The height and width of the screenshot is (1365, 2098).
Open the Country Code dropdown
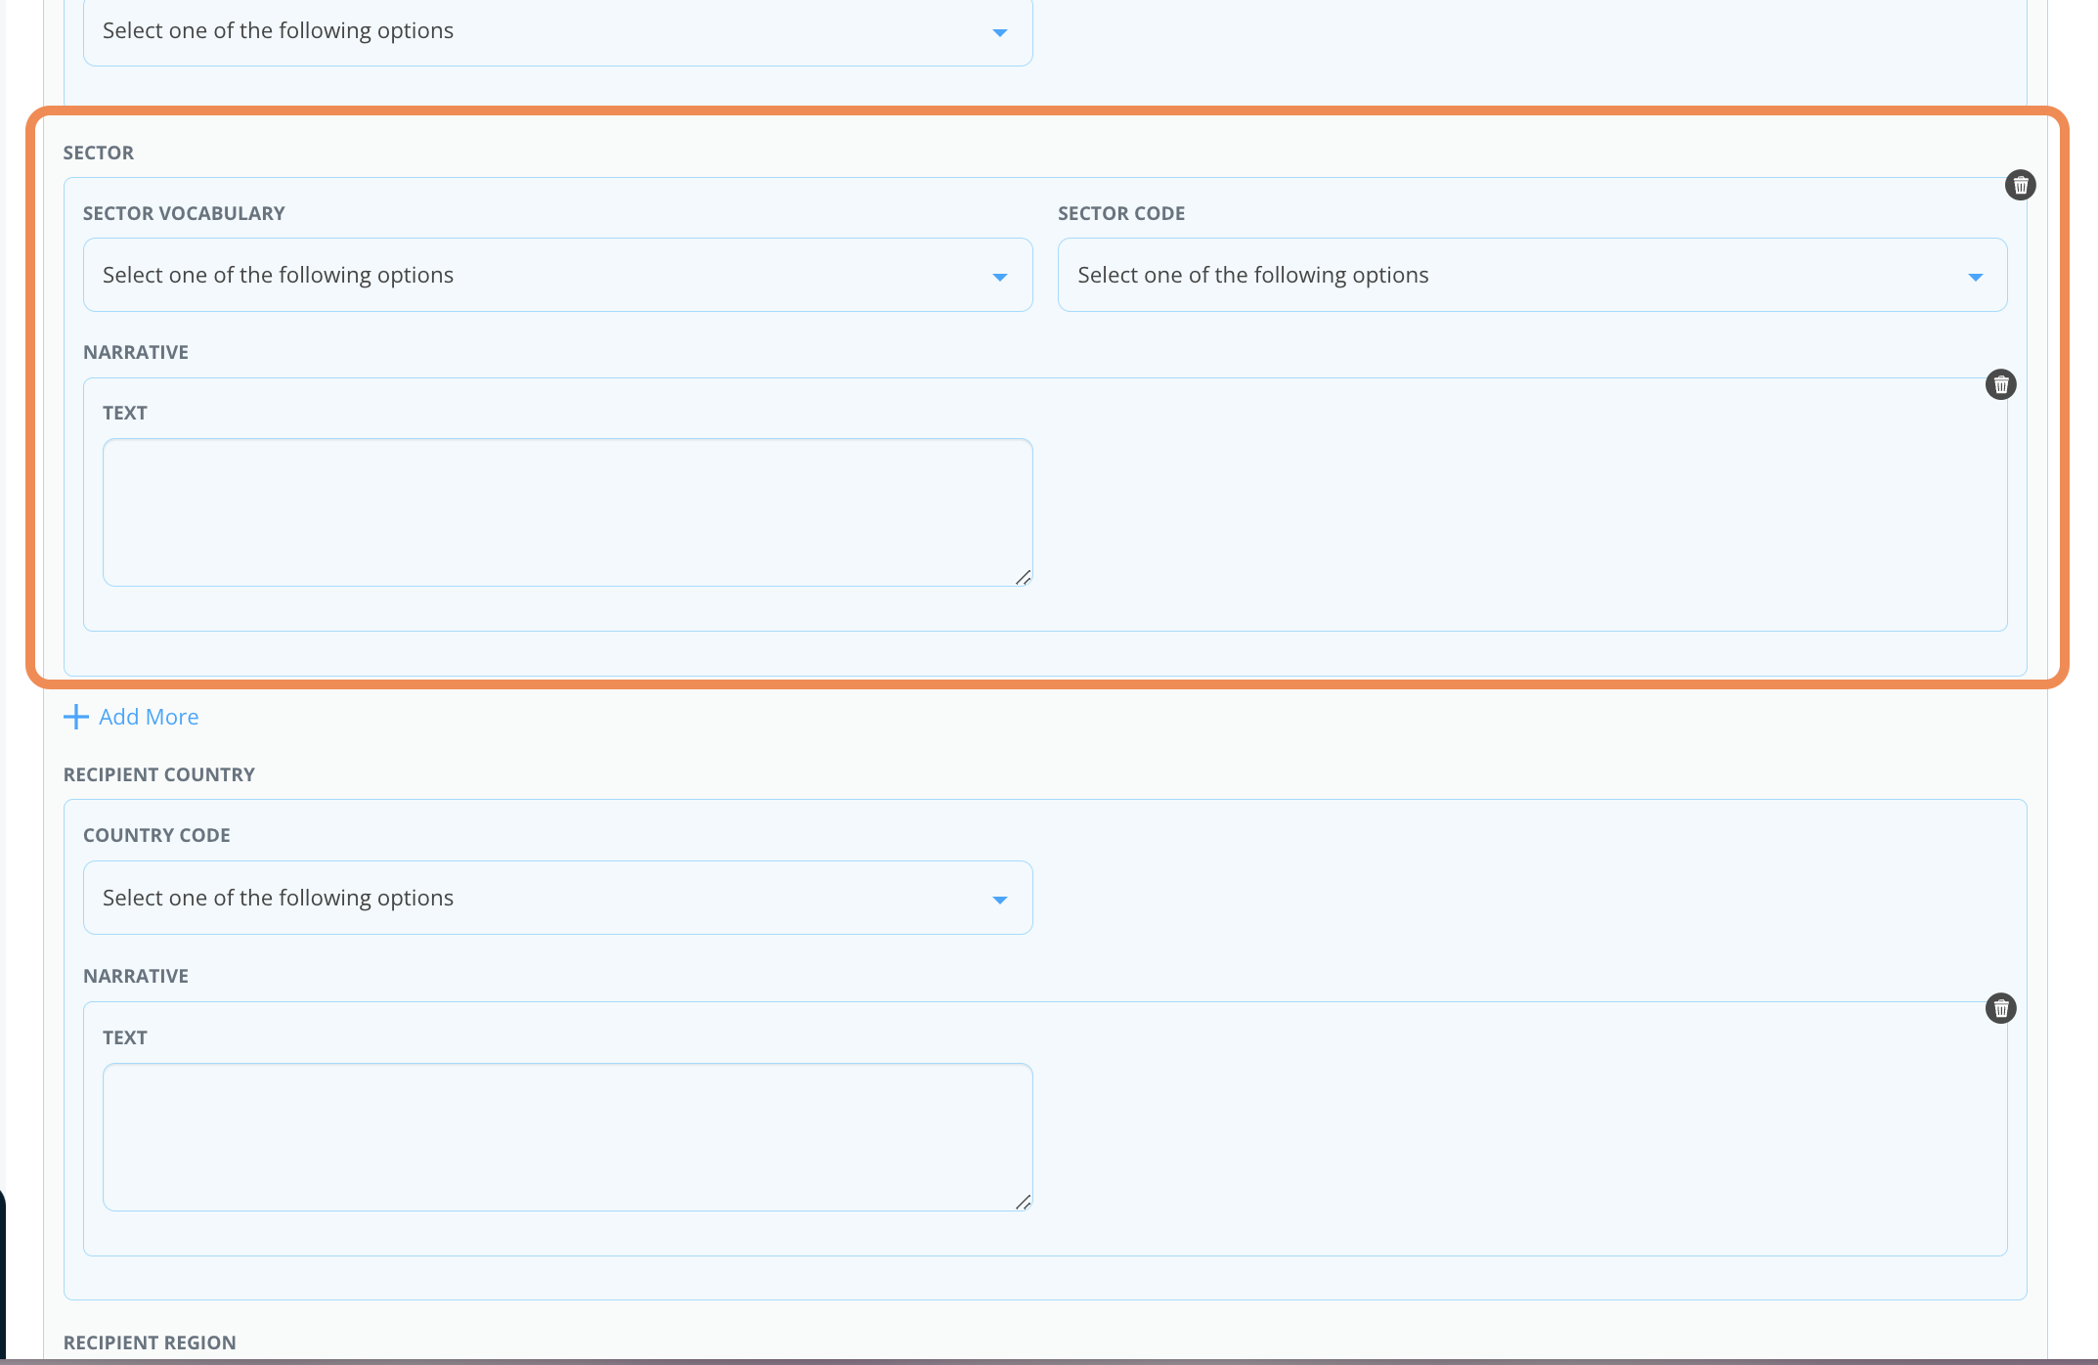557,898
